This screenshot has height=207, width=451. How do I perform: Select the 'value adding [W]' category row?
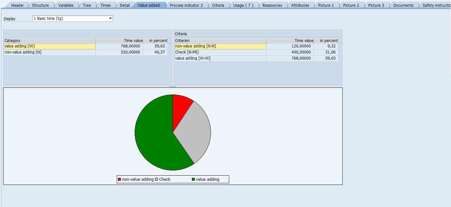[x=50, y=46]
